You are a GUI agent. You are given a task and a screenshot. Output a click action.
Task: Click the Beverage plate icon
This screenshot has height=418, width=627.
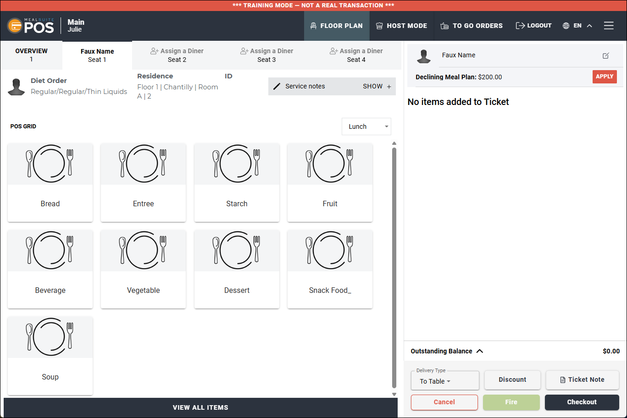click(x=50, y=250)
